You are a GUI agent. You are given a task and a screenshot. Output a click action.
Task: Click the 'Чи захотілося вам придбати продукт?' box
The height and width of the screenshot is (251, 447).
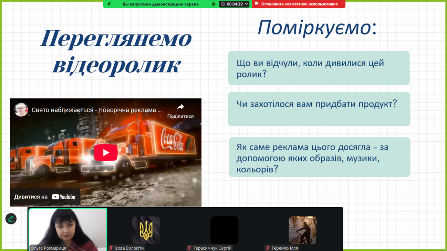pos(319,109)
